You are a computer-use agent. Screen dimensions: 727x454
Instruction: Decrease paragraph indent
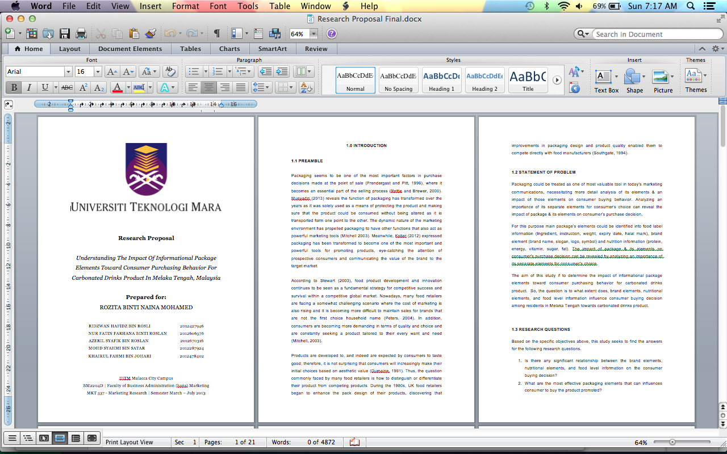[265, 72]
